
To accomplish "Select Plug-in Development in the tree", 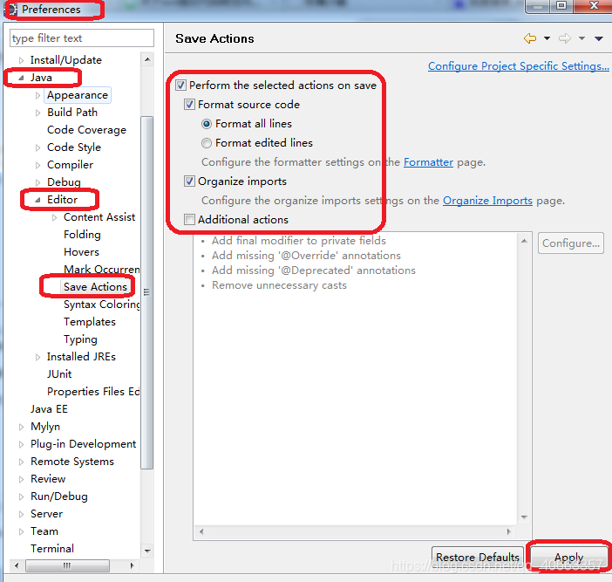I will coord(83,444).
